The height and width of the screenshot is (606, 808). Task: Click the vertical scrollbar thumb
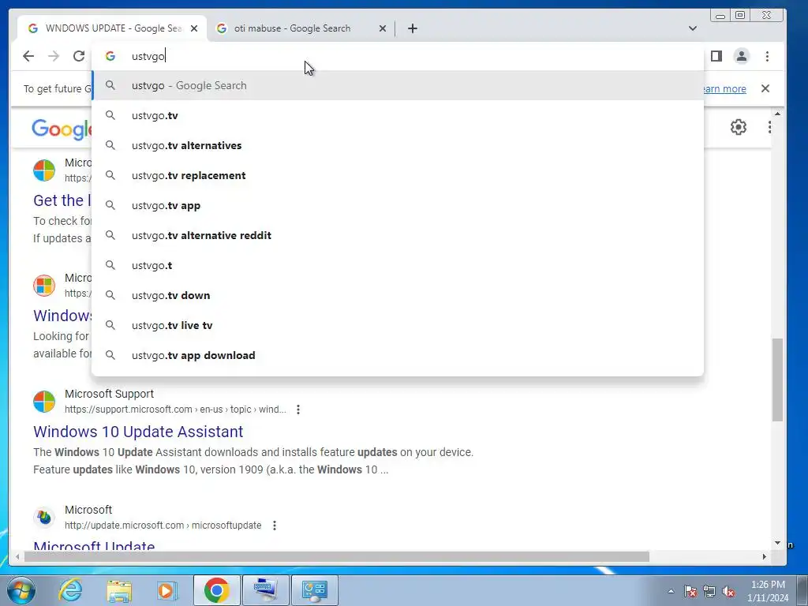tap(777, 380)
